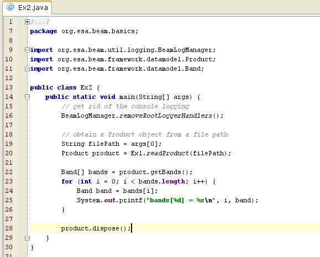Viewport: 320px width, 257px height.
Task: Click line number 13 in the gutter
Action: pos(9,87)
